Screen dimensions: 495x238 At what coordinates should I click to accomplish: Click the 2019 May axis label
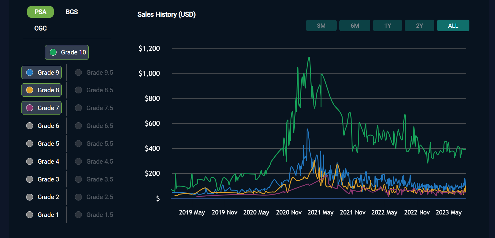click(x=192, y=212)
